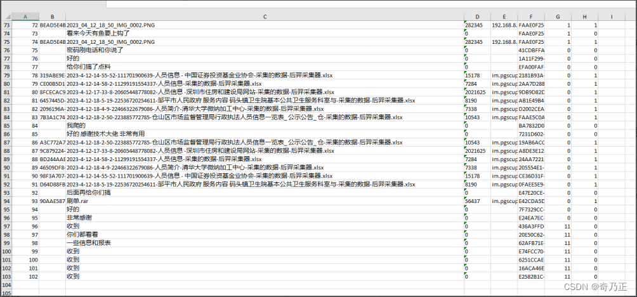
Task: Select column F by its header
Action: point(532,16)
